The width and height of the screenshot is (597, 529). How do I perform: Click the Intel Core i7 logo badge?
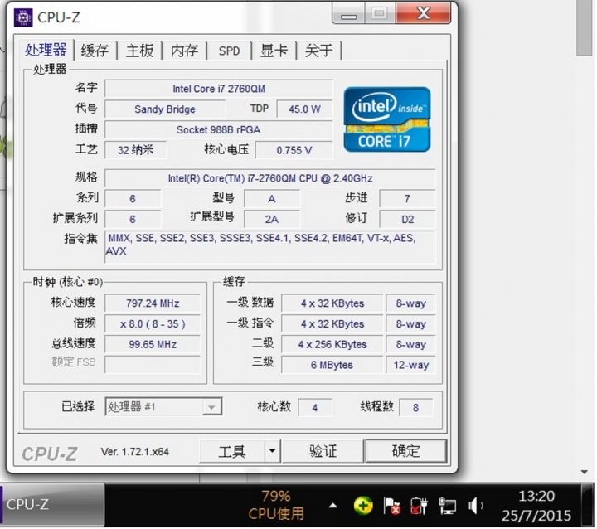point(387,119)
